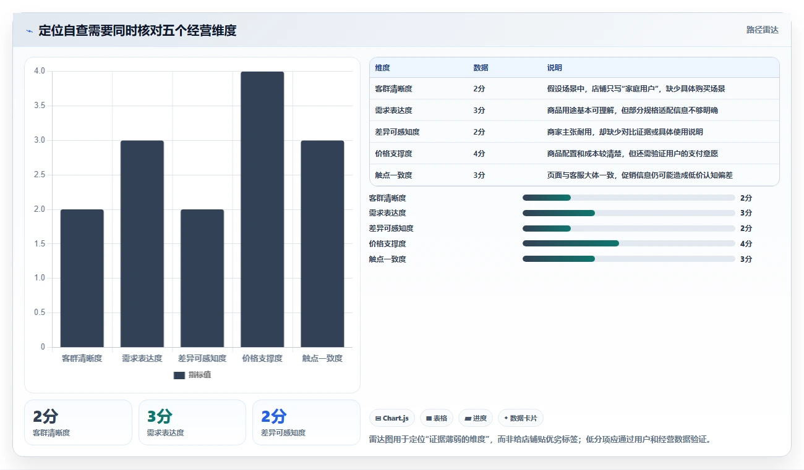Click the 触点一致度 x-axis label
The width and height of the screenshot is (804, 470).
[x=322, y=358]
